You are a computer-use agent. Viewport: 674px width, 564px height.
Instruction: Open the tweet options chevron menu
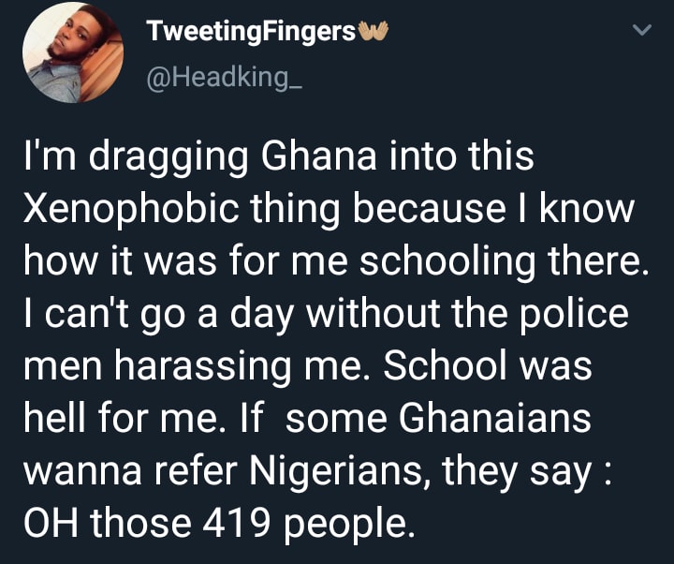tap(642, 30)
